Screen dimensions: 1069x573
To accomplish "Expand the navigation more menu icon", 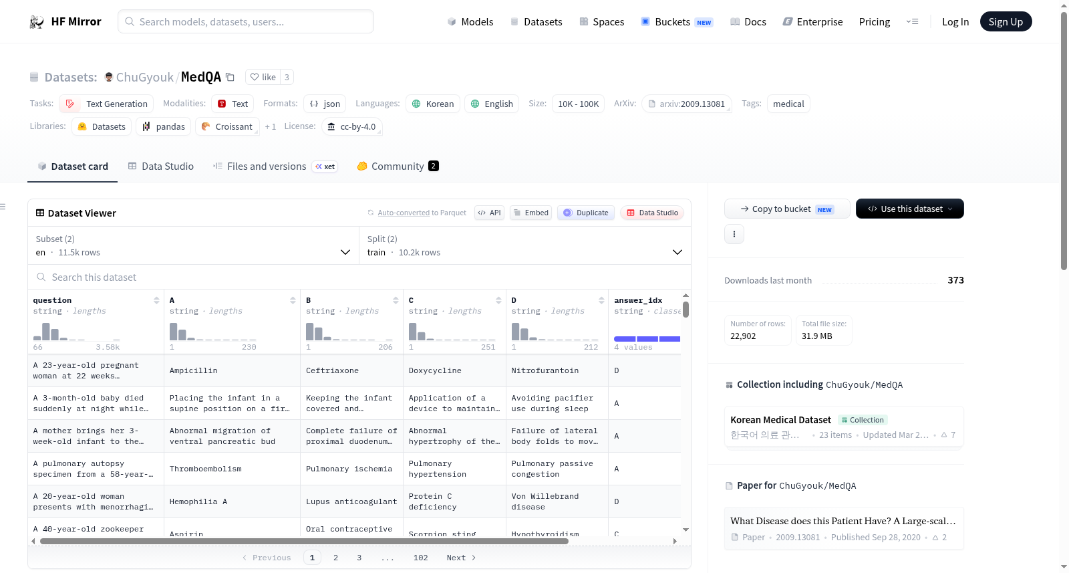I will (x=912, y=22).
